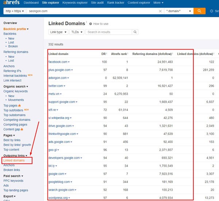Open Broken backlinks sidebar link
Image resolution: width=219 pixels, height=201 pixels.
click(13, 46)
